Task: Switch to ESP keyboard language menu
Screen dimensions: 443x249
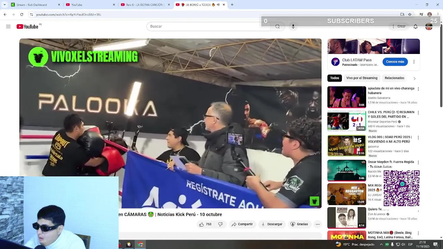Action: coord(411,245)
